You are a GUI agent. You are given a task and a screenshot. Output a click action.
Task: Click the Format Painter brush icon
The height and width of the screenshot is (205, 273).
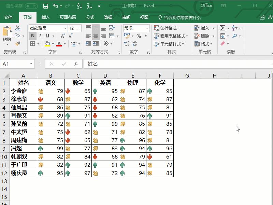pos(18,44)
